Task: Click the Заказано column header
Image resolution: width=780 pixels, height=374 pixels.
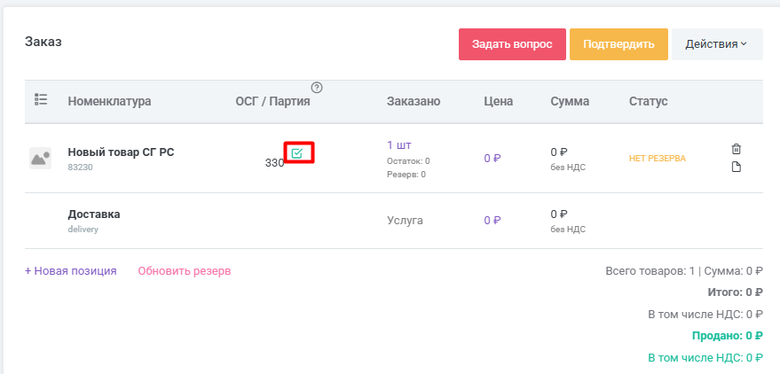Action: point(414,101)
